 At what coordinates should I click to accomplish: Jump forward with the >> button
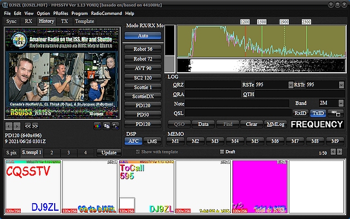click(35, 126)
